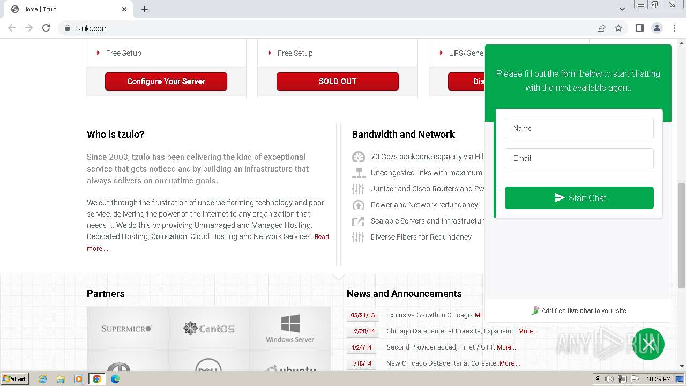Open media player taskbar icon
Viewport: 686px width, 386px height.
click(79, 379)
